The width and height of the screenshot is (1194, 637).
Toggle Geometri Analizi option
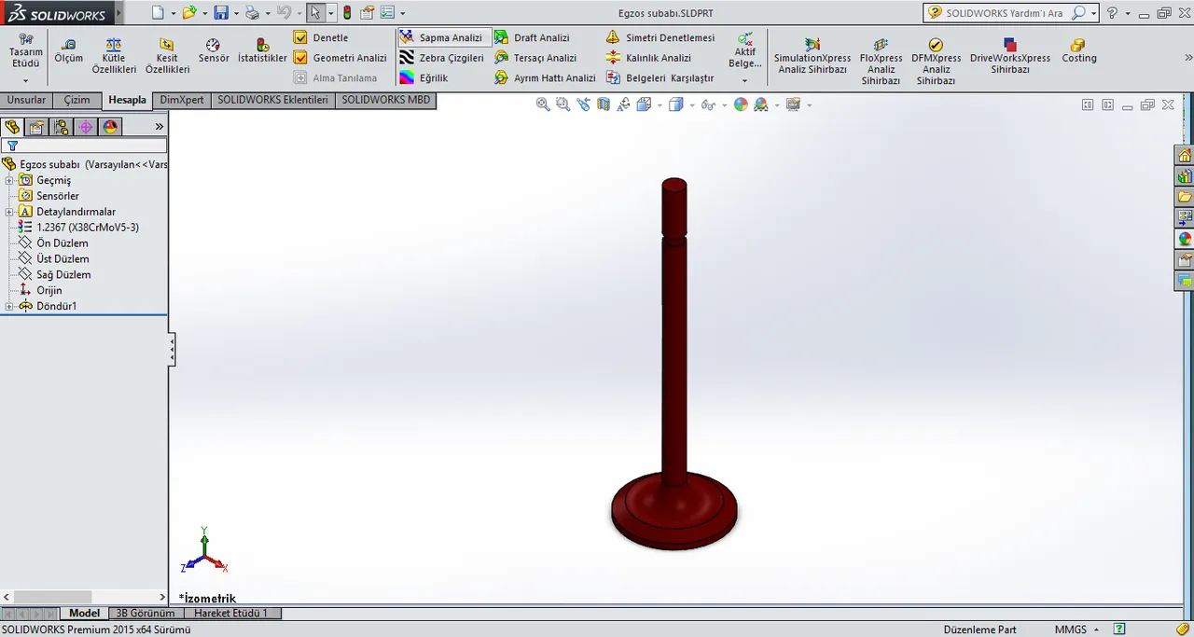pyautogui.click(x=340, y=58)
